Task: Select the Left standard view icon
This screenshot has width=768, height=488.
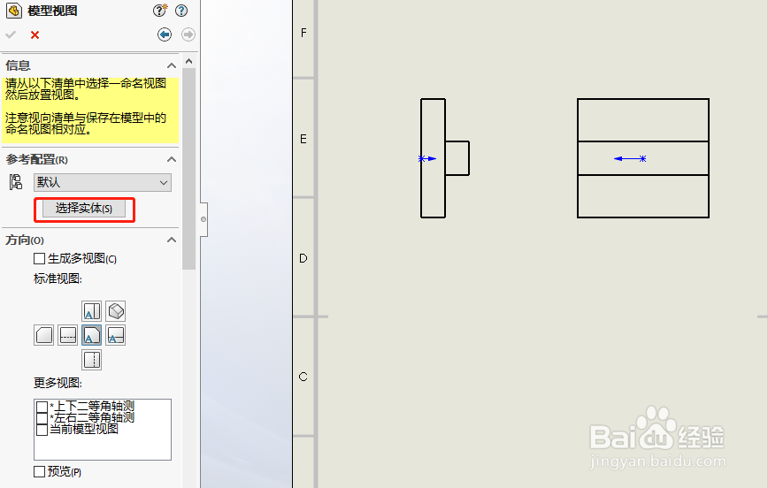Action: [x=67, y=335]
